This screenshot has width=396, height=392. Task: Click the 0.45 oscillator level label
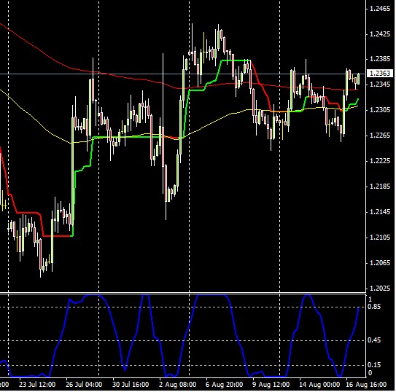click(374, 340)
